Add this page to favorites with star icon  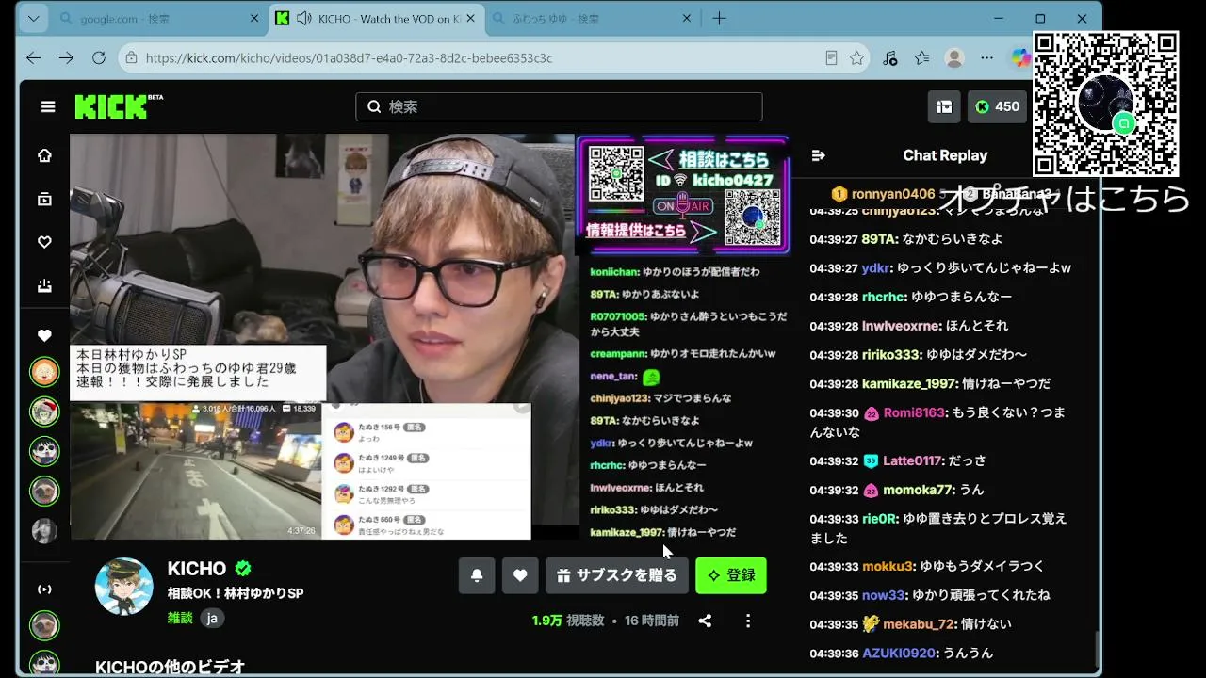pyautogui.click(x=856, y=58)
